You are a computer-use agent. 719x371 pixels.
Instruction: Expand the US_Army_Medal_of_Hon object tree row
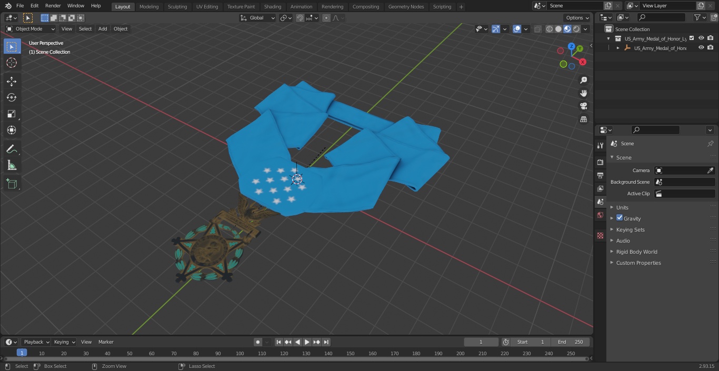(618, 48)
